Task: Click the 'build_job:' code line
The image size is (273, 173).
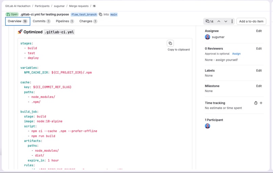Action: (x=29, y=112)
